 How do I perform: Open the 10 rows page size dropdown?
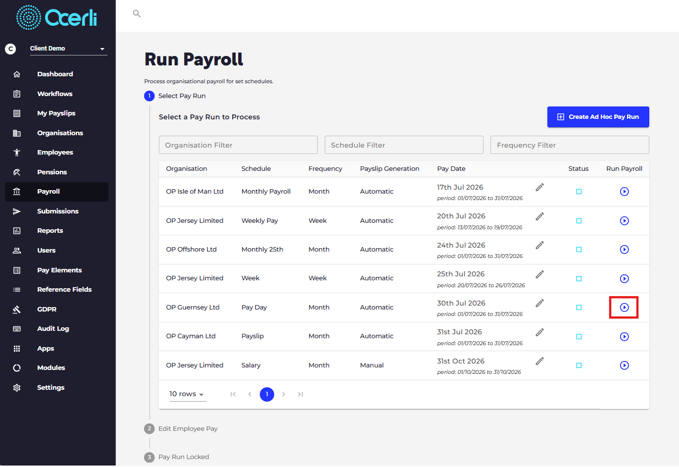point(188,394)
